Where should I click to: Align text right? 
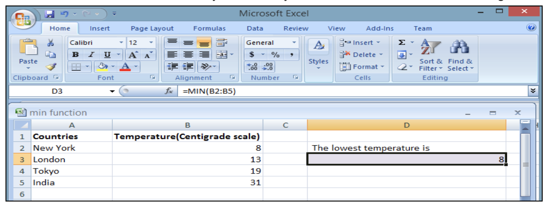(x=203, y=54)
